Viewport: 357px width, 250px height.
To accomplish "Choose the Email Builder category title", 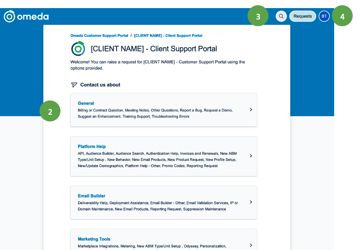I will [x=91, y=196].
